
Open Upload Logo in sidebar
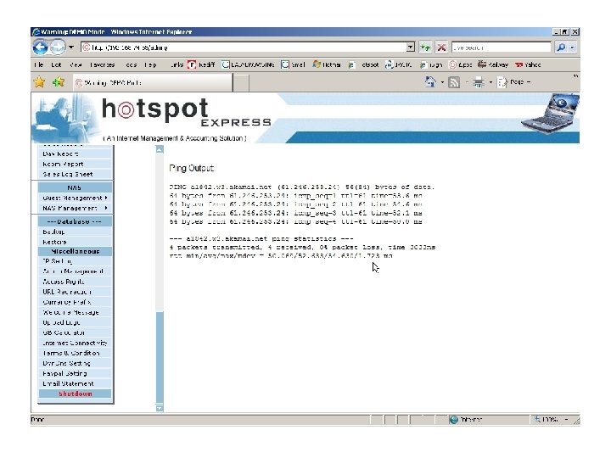click(x=75, y=322)
